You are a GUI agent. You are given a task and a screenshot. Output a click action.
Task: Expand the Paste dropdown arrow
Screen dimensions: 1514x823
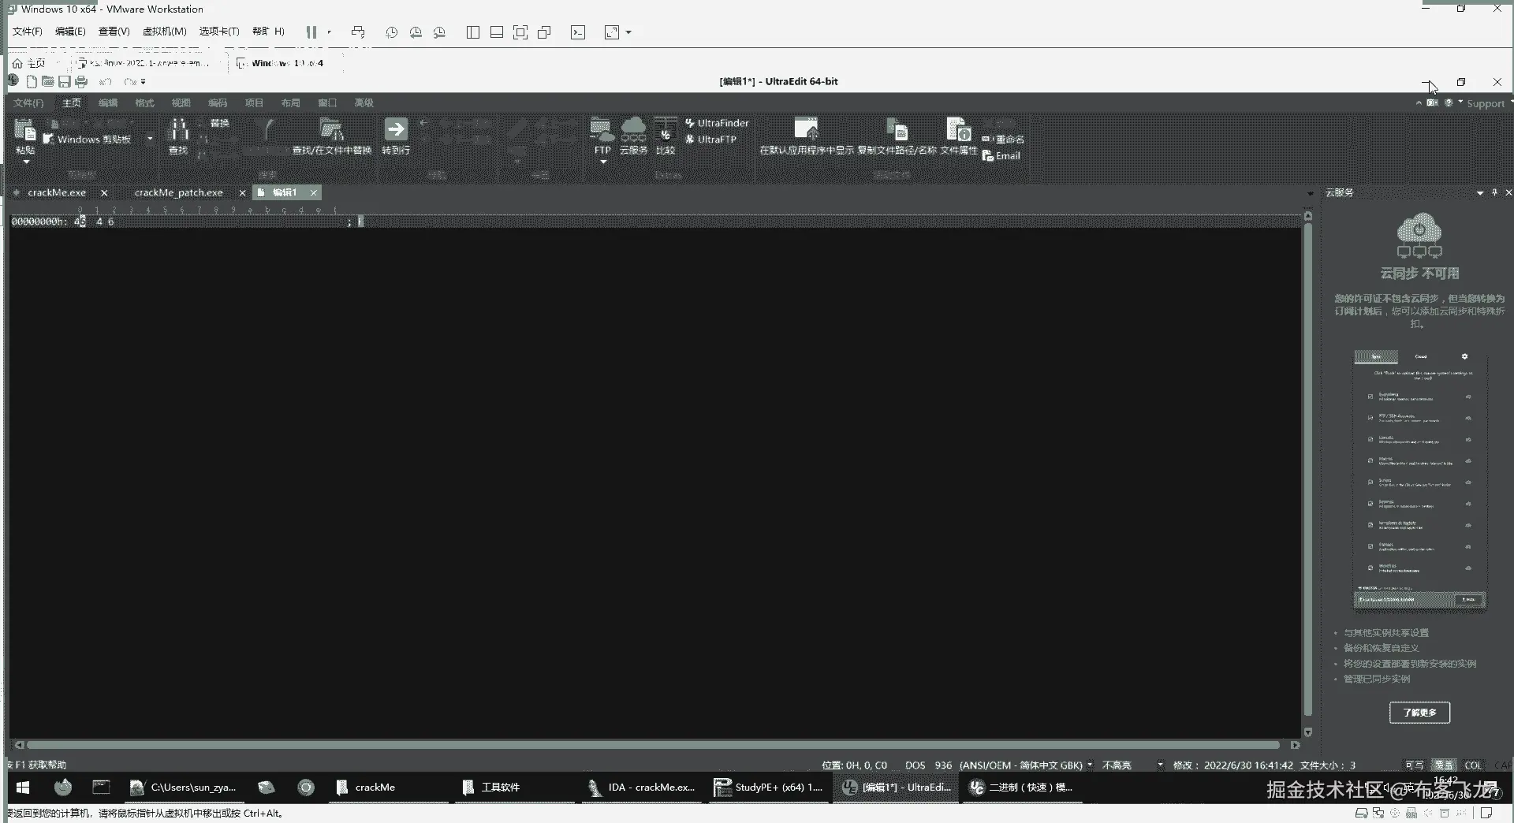click(26, 162)
